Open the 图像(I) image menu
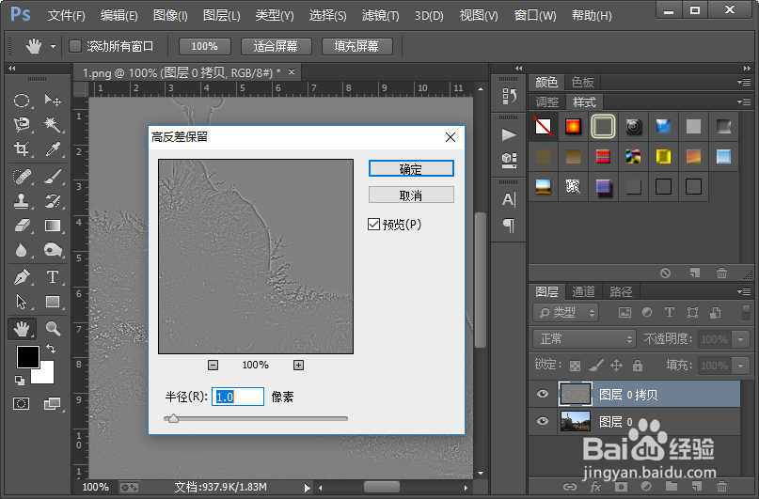The width and height of the screenshot is (759, 499). [x=170, y=15]
